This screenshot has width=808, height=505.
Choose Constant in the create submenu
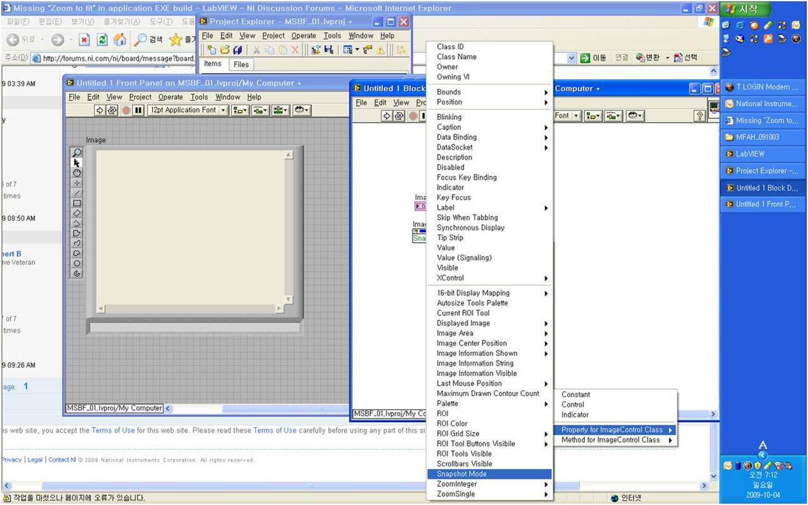[615, 395]
